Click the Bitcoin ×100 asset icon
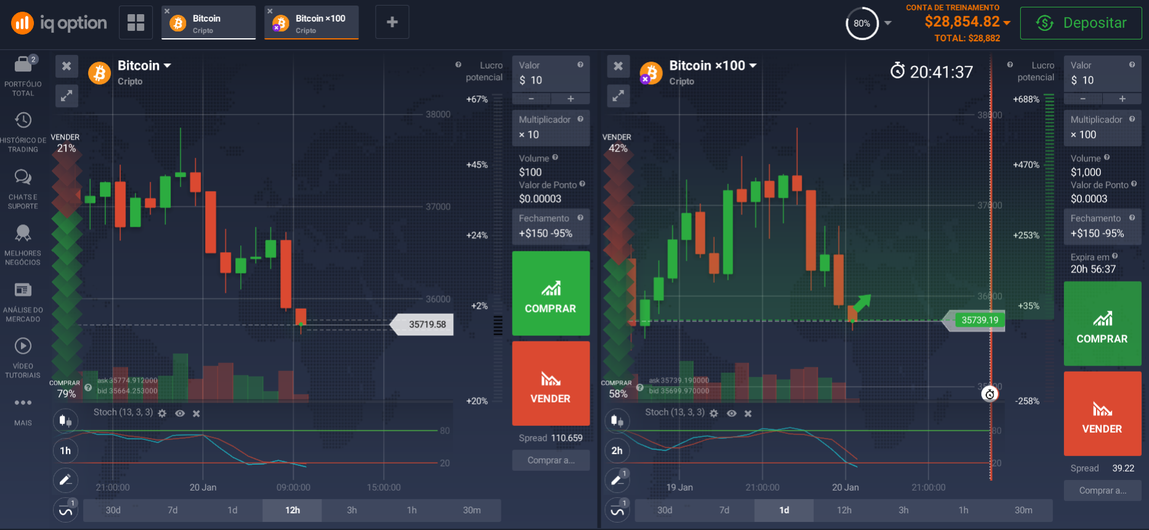The height and width of the screenshot is (530, 1149). point(651,73)
